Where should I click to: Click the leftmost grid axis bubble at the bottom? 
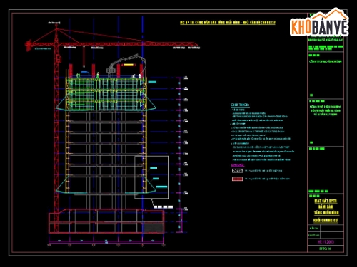[x=49, y=245]
